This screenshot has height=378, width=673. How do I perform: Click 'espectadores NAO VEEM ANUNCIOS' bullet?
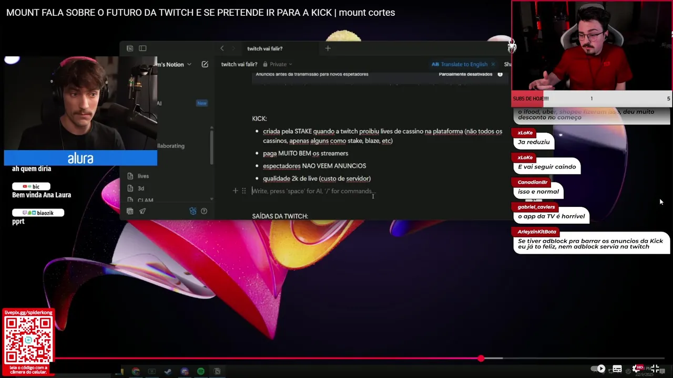pos(314,166)
